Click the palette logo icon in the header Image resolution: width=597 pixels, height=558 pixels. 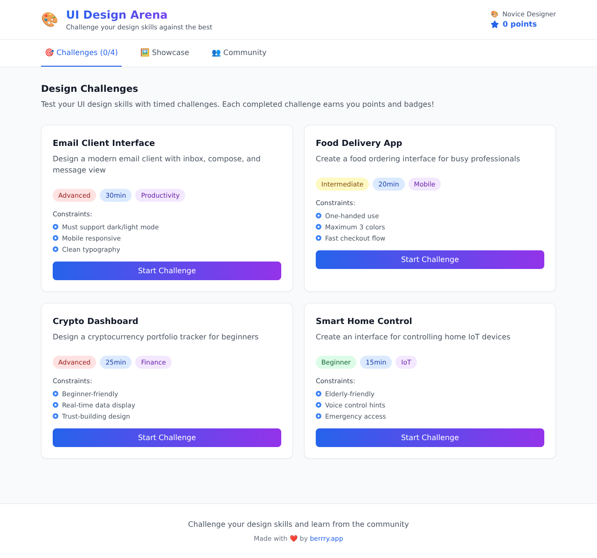click(49, 20)
